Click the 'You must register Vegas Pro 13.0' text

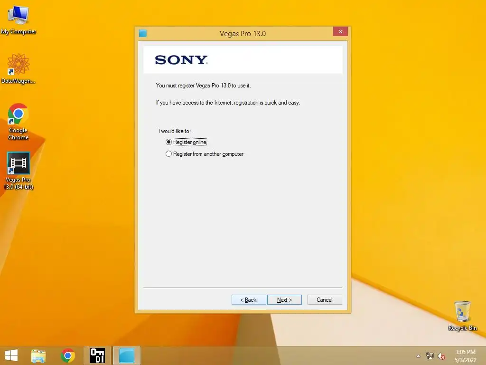click(203, 86)
